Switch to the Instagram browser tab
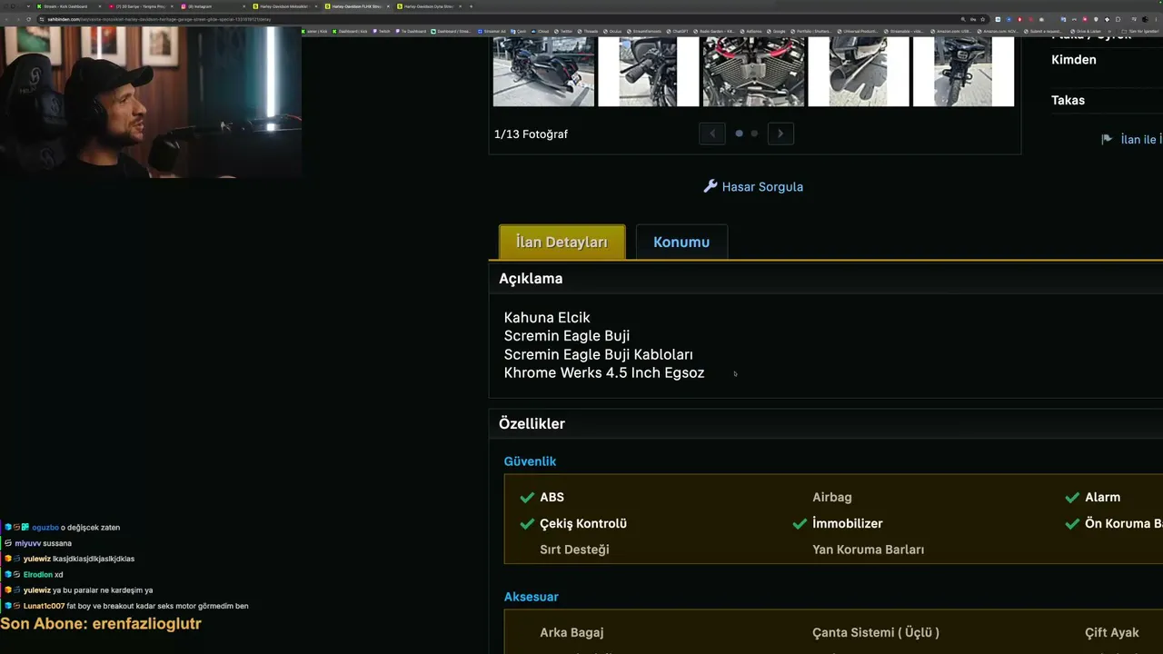The image size is (1163, 654). click(213, 6)
